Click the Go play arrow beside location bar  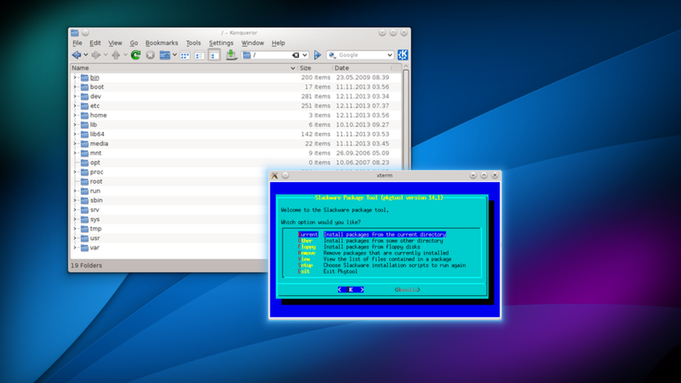317,55
